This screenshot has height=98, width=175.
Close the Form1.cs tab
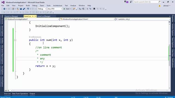coord(35,16)
